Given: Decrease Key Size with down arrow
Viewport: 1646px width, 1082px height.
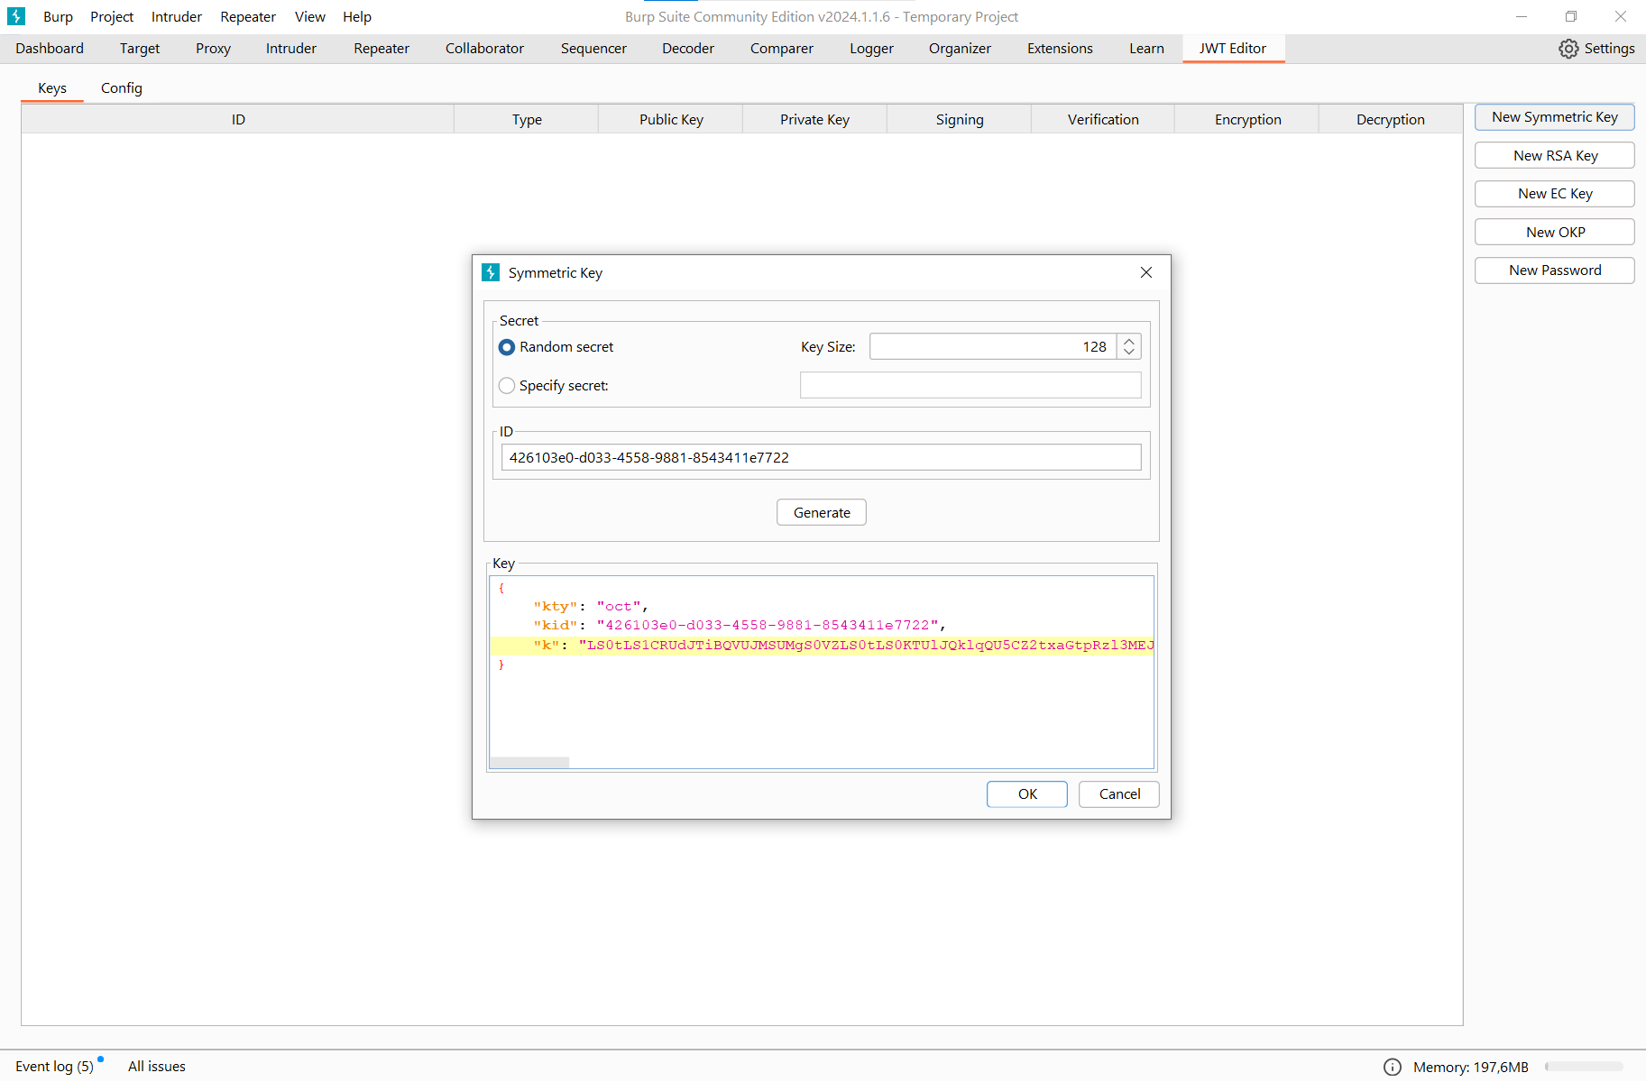Looking at the screenshot, I should 1129,353.
